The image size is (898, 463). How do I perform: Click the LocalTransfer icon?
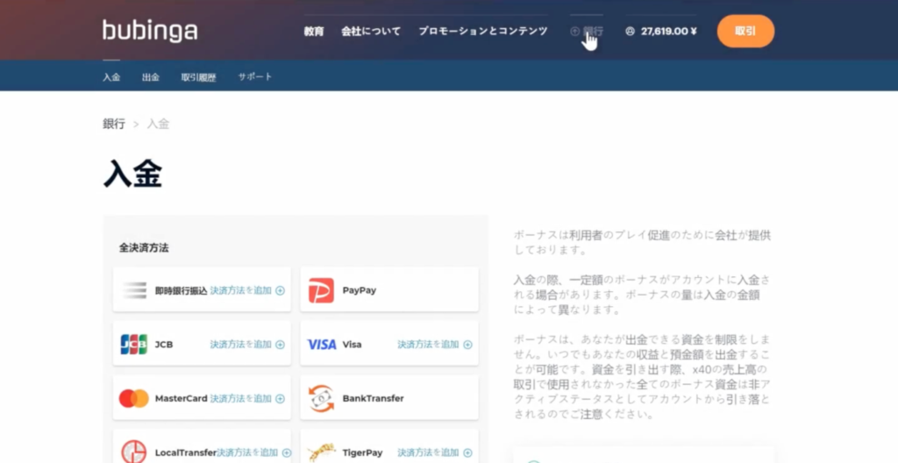(x=133, y=452)
